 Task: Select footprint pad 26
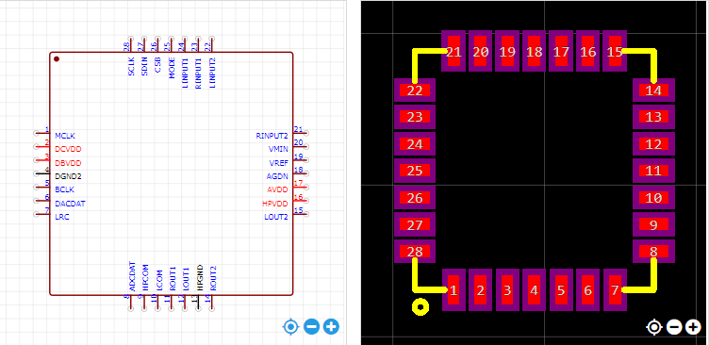pos(415,198)
